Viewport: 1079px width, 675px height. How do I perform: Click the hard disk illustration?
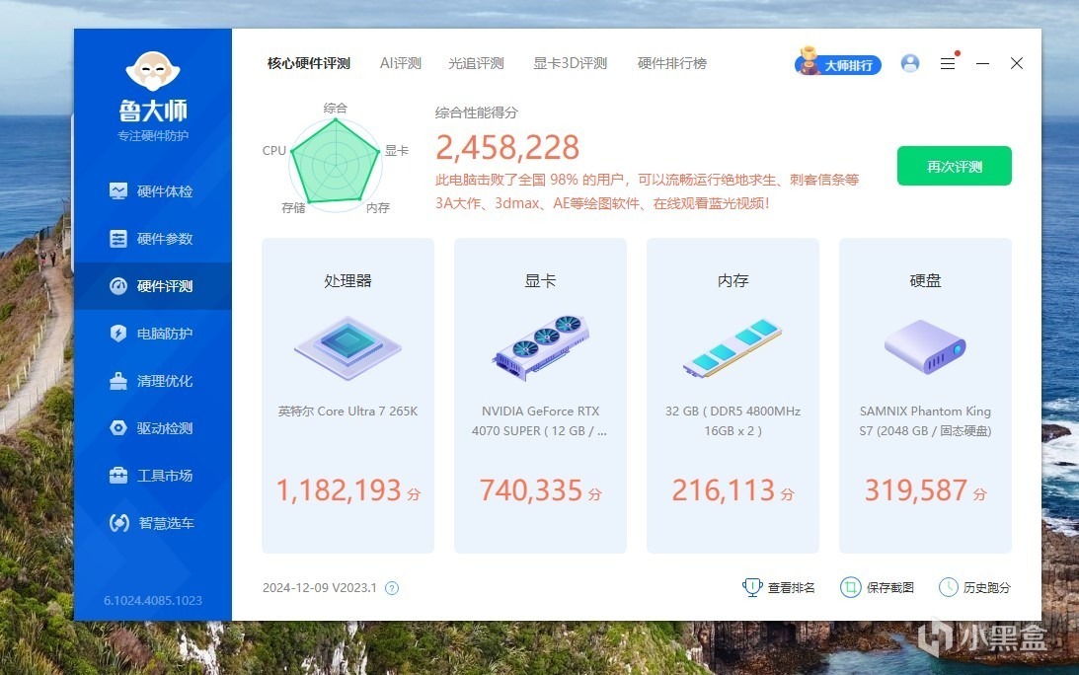tap(926, 346)
